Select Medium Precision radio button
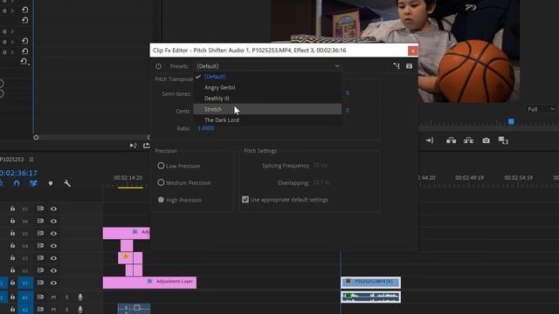 pyautogui.click(x=161, y=182)
